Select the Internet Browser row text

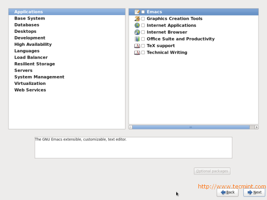click(167, 32)
